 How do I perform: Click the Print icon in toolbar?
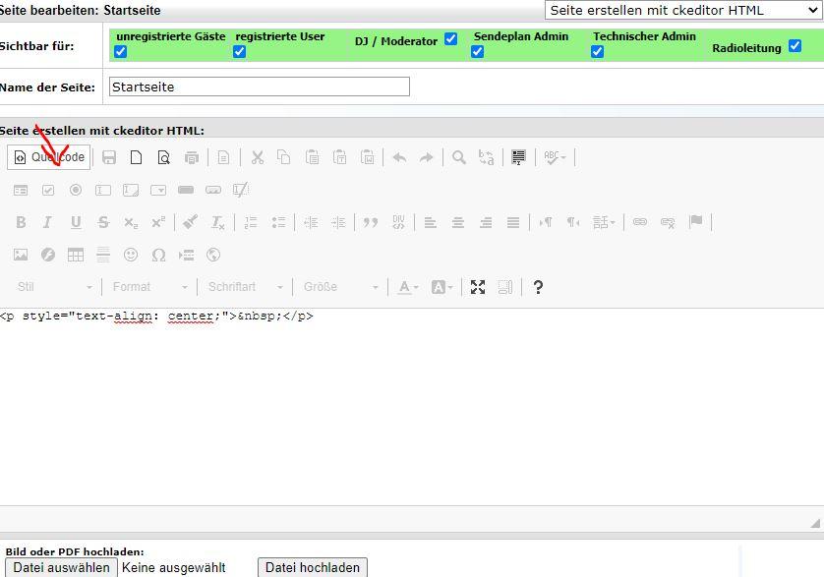(192, 157)
